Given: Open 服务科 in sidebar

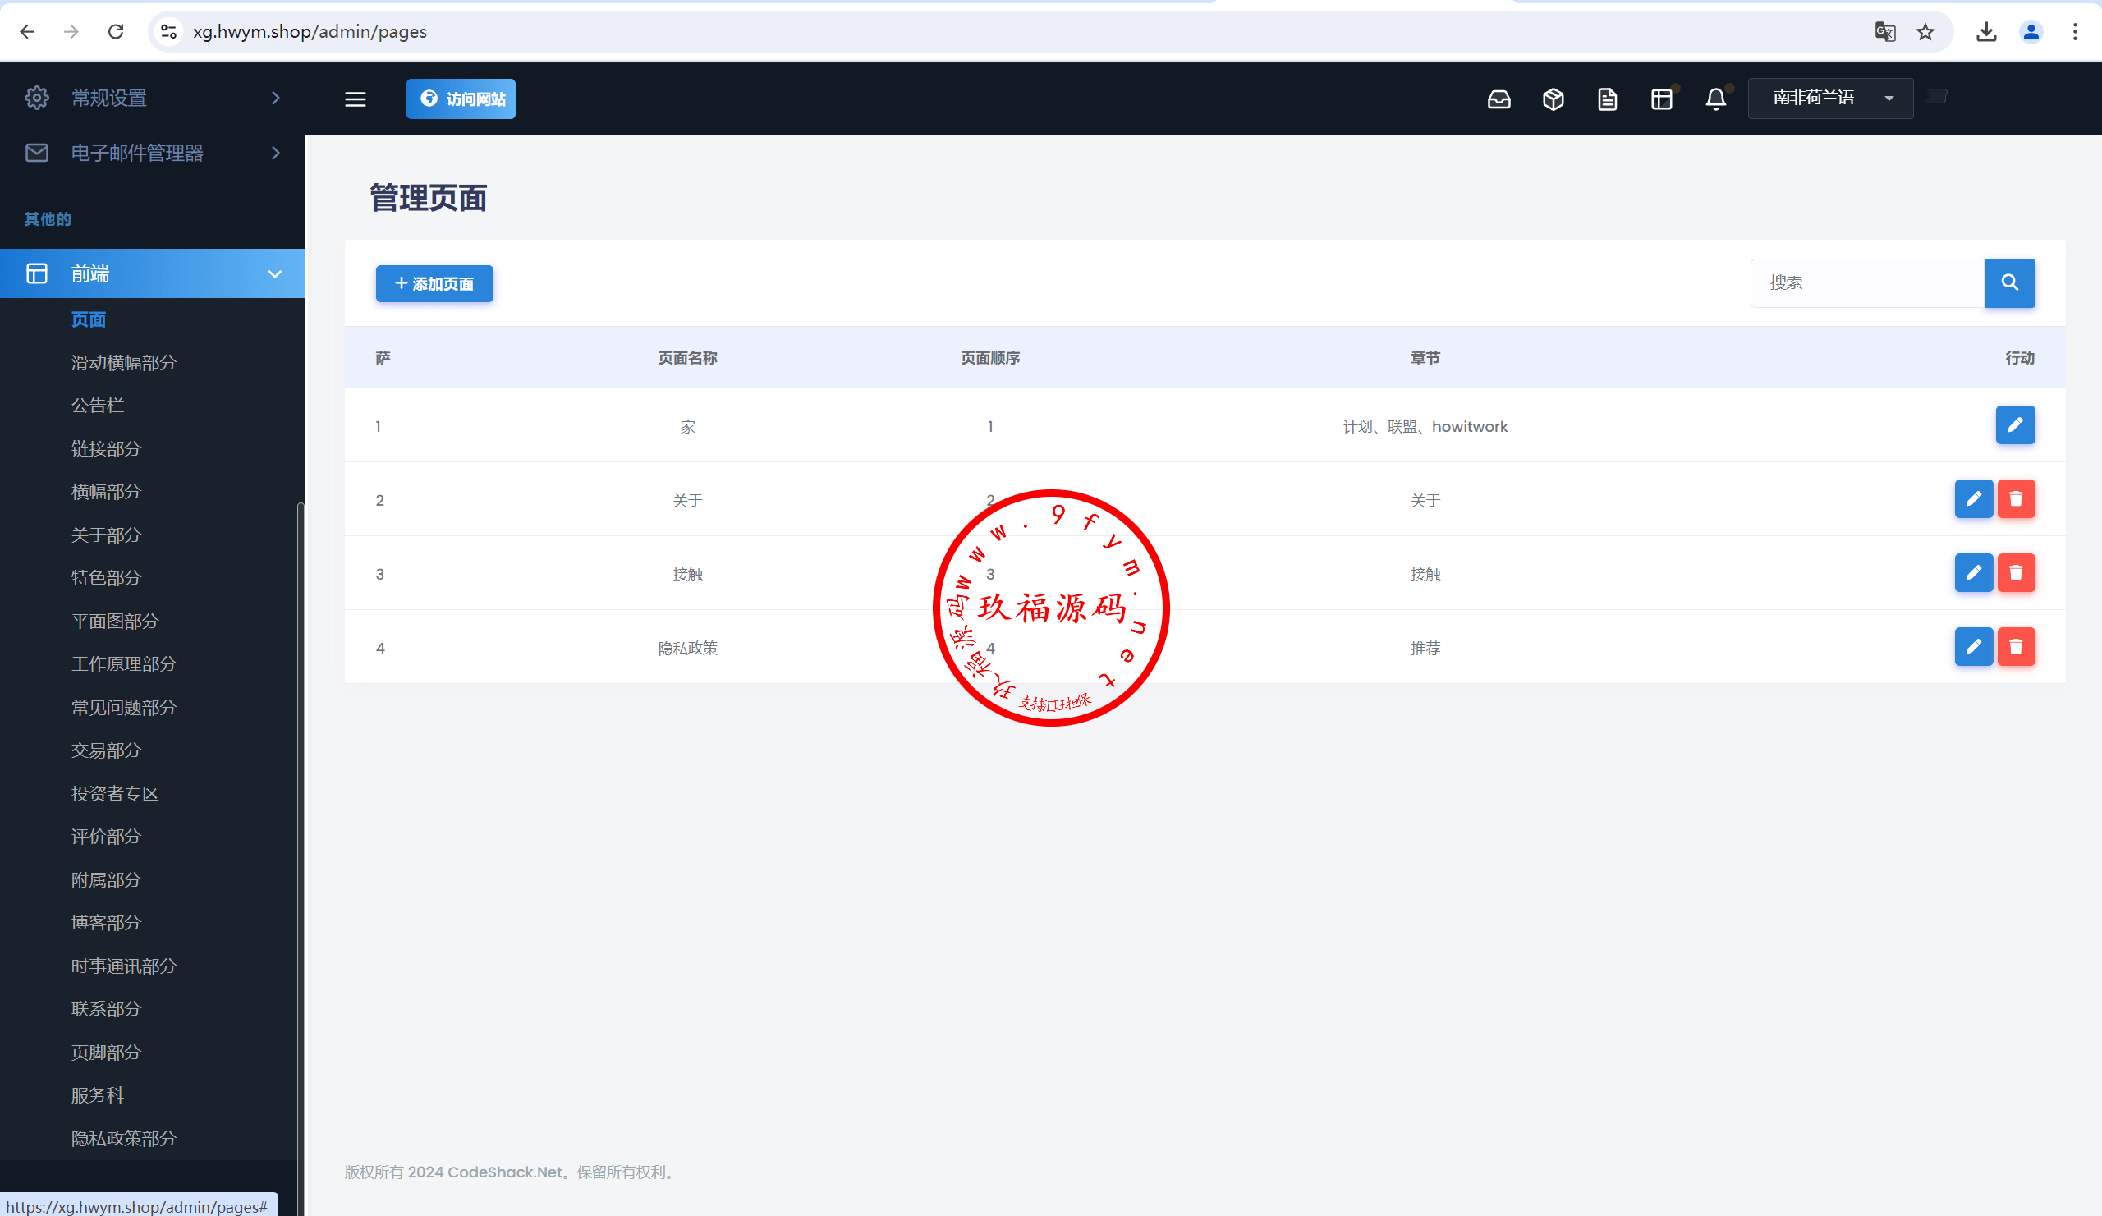Looking at the screenshot, I should point(98,1095).
